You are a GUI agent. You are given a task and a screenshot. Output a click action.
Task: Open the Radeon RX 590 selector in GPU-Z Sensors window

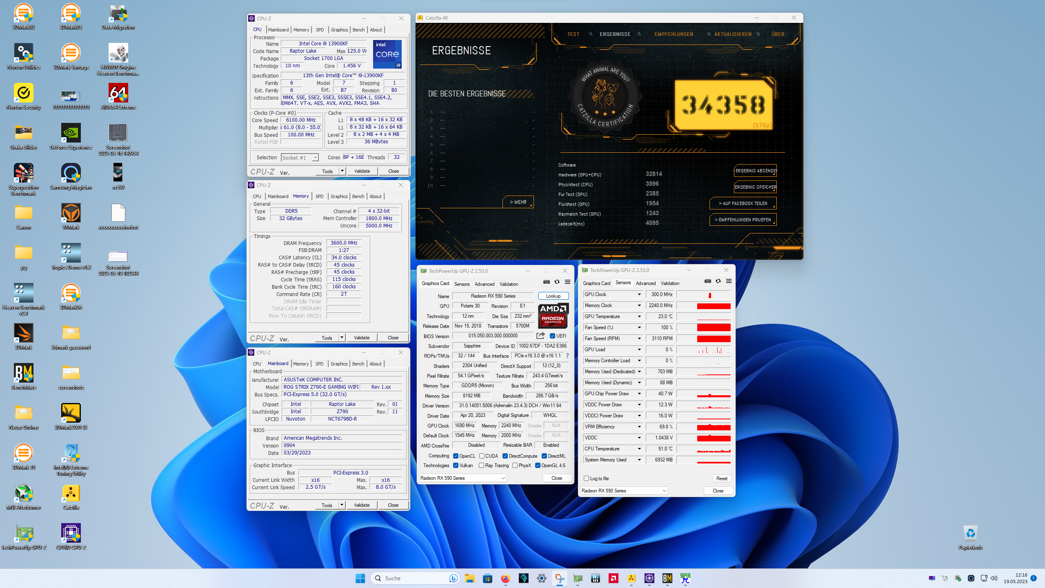(x=624, y=491)
